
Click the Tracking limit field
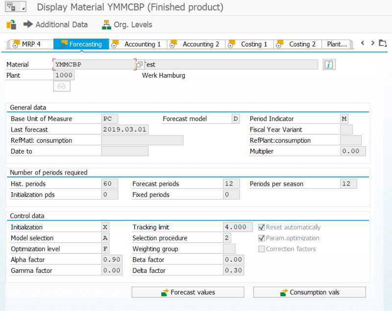click(x=238, y=227)
